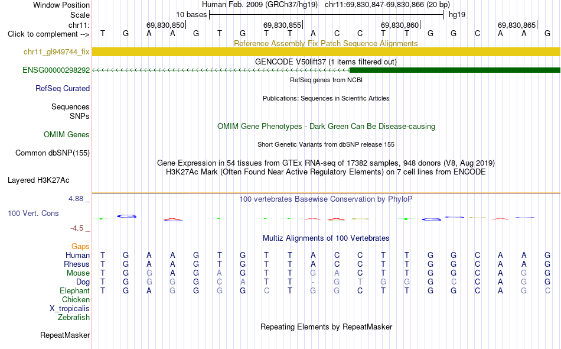
Task: Click the 69,830,855 position tick label
Action: pos(282,25)
